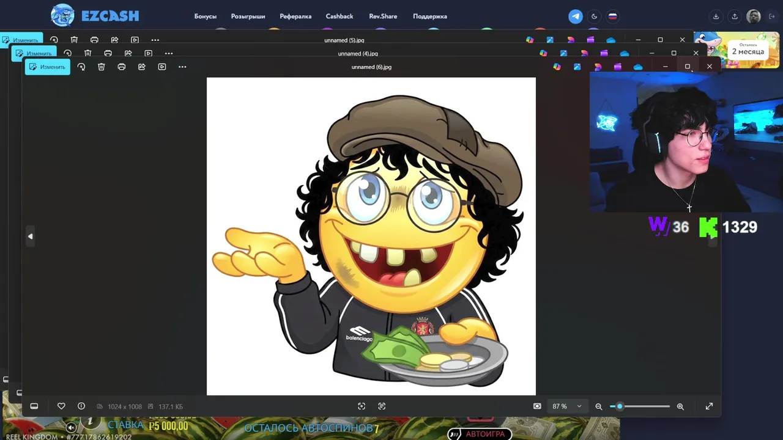Click Изменить in unnamed (4).jpg window

coord(34,54)
